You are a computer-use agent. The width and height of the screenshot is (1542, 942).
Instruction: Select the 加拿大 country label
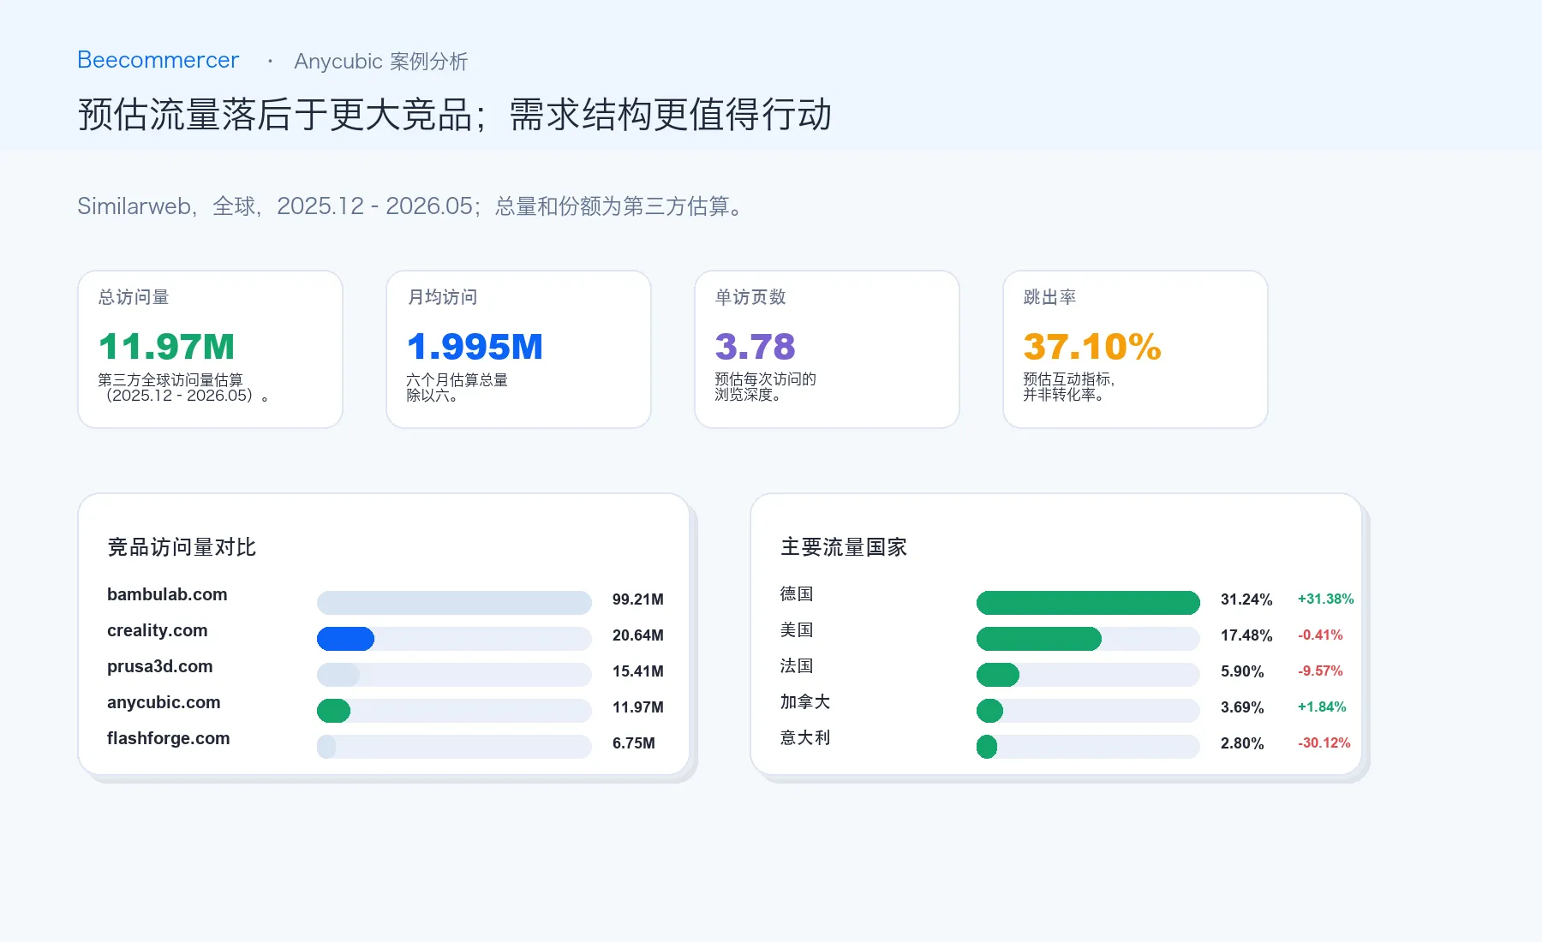805,702
